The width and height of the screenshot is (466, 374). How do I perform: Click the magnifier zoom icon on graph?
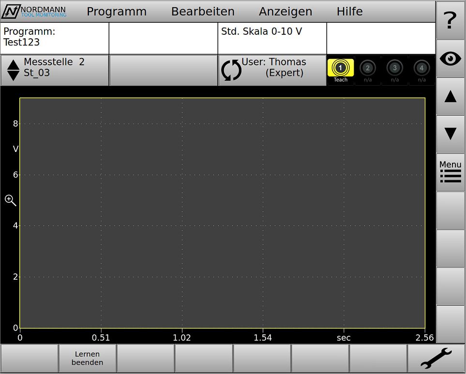[11, 200]
